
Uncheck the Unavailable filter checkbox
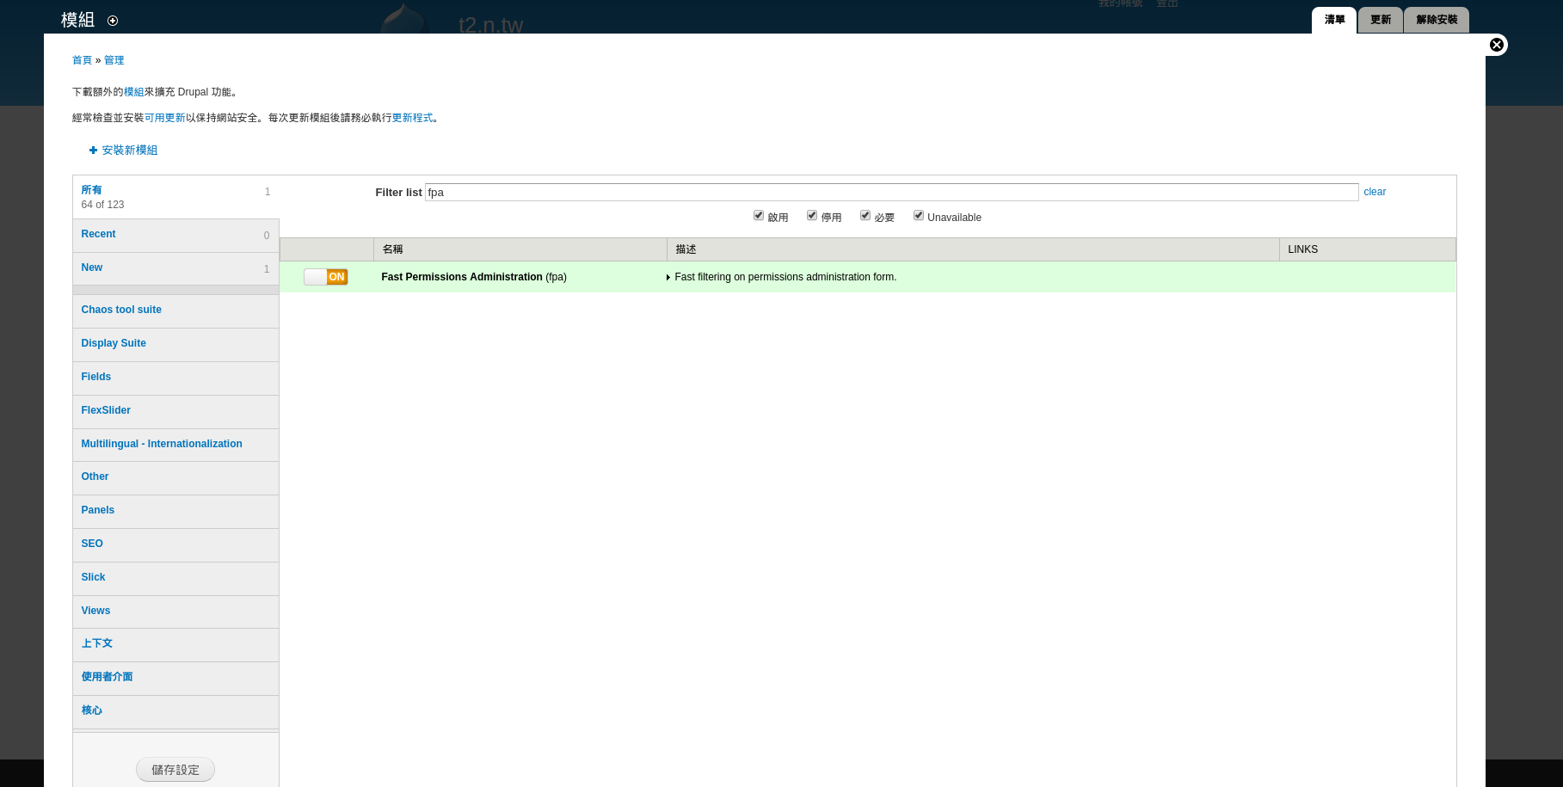point(919,216)
